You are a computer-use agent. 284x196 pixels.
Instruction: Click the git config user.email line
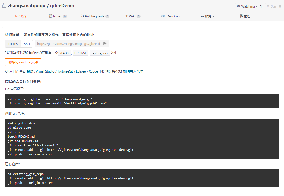pos(57,103)
